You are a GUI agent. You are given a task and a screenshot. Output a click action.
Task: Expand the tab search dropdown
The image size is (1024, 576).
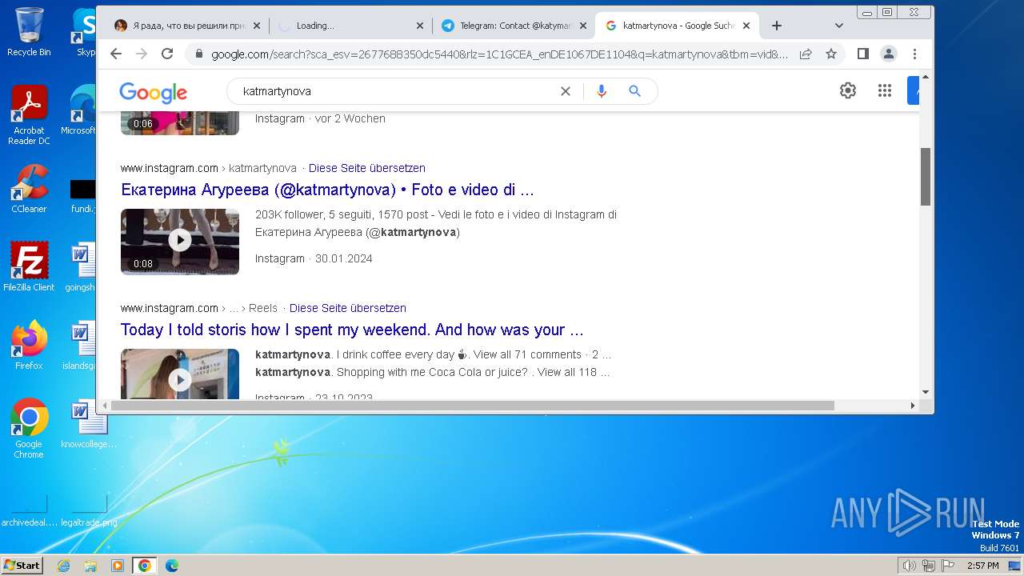tap(838, 26)
